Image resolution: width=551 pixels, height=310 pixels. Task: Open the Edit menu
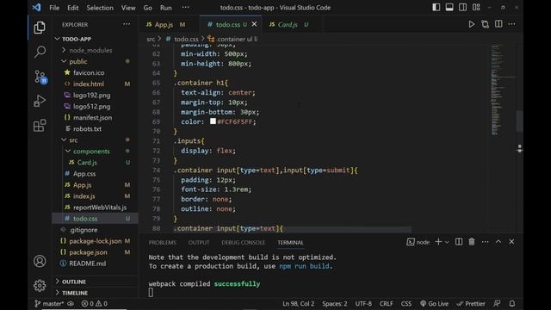72,8
